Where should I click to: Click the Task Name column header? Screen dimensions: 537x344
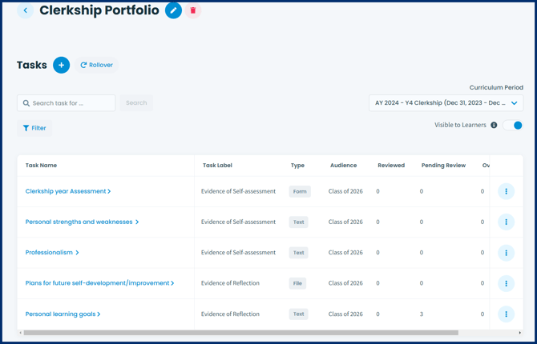click(41, 165)
